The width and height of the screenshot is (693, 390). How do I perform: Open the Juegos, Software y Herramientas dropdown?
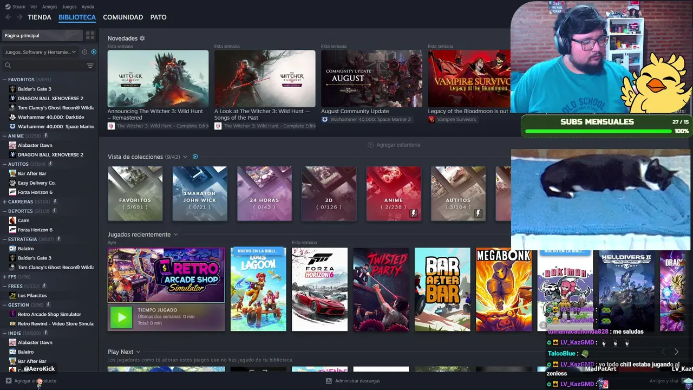pos(40,52)
